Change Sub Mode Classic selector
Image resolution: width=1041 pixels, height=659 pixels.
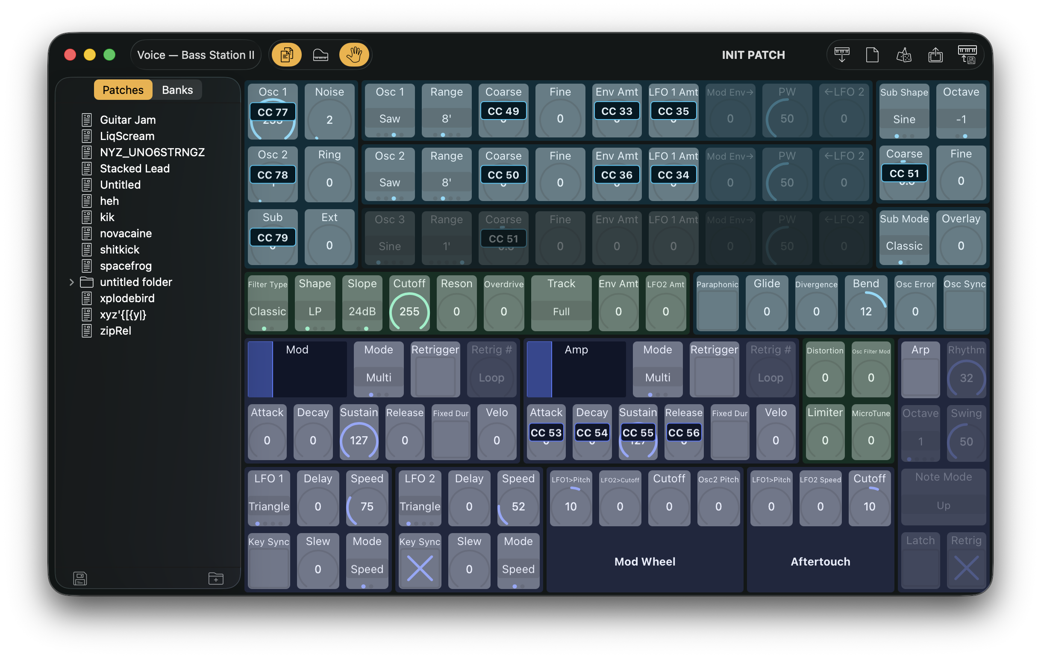point(904,246)
